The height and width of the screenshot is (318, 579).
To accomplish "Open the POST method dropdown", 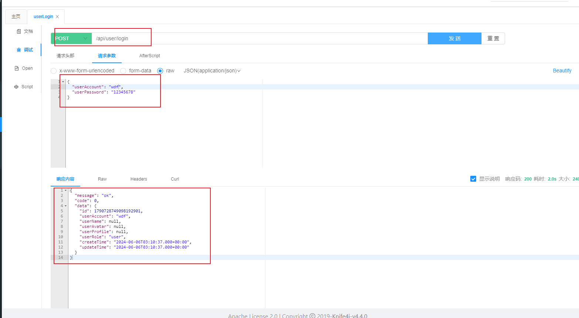I will tap(71, 38).
